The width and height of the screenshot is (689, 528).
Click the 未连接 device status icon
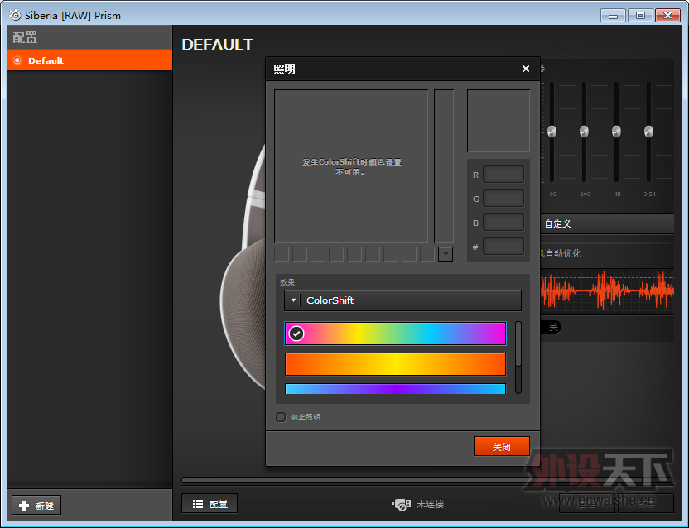click(x=401, y=504)
